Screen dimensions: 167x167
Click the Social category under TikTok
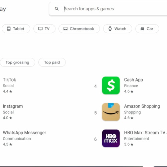click(8, 86)
